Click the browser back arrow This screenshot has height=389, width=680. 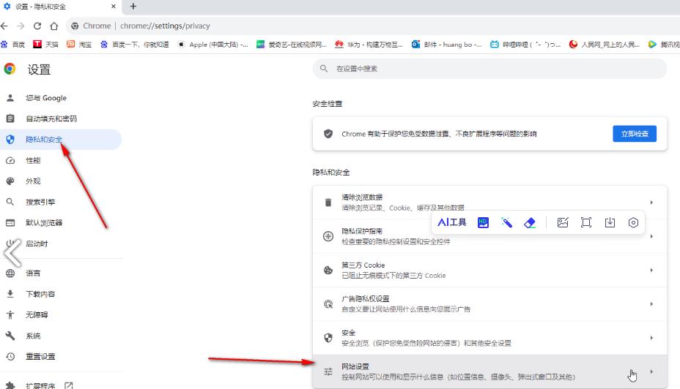(4, 26)
